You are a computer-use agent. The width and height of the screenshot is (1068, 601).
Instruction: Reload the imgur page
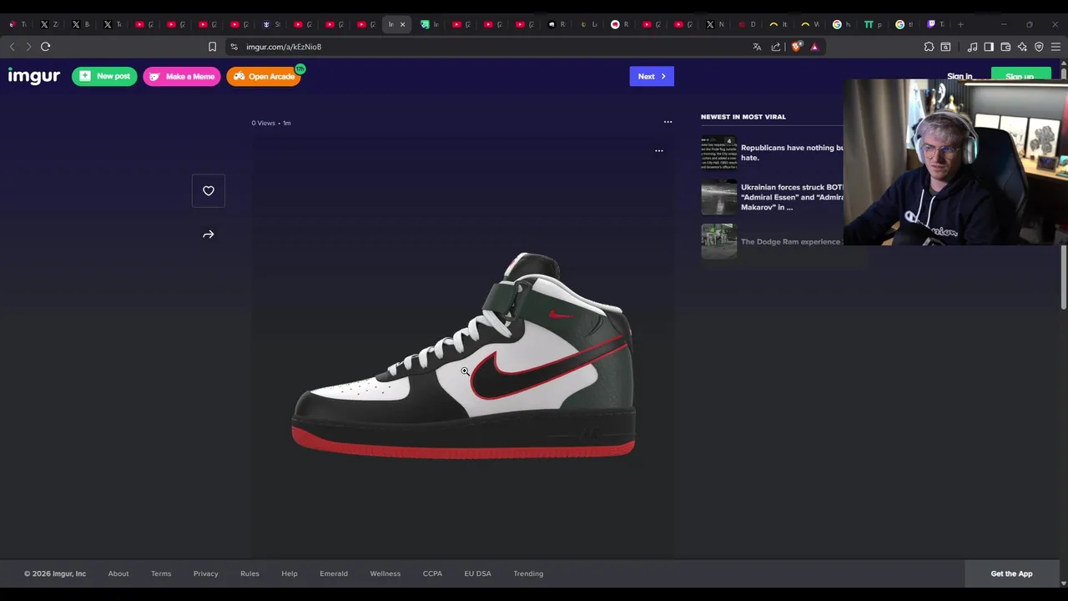tap(46, 47)
